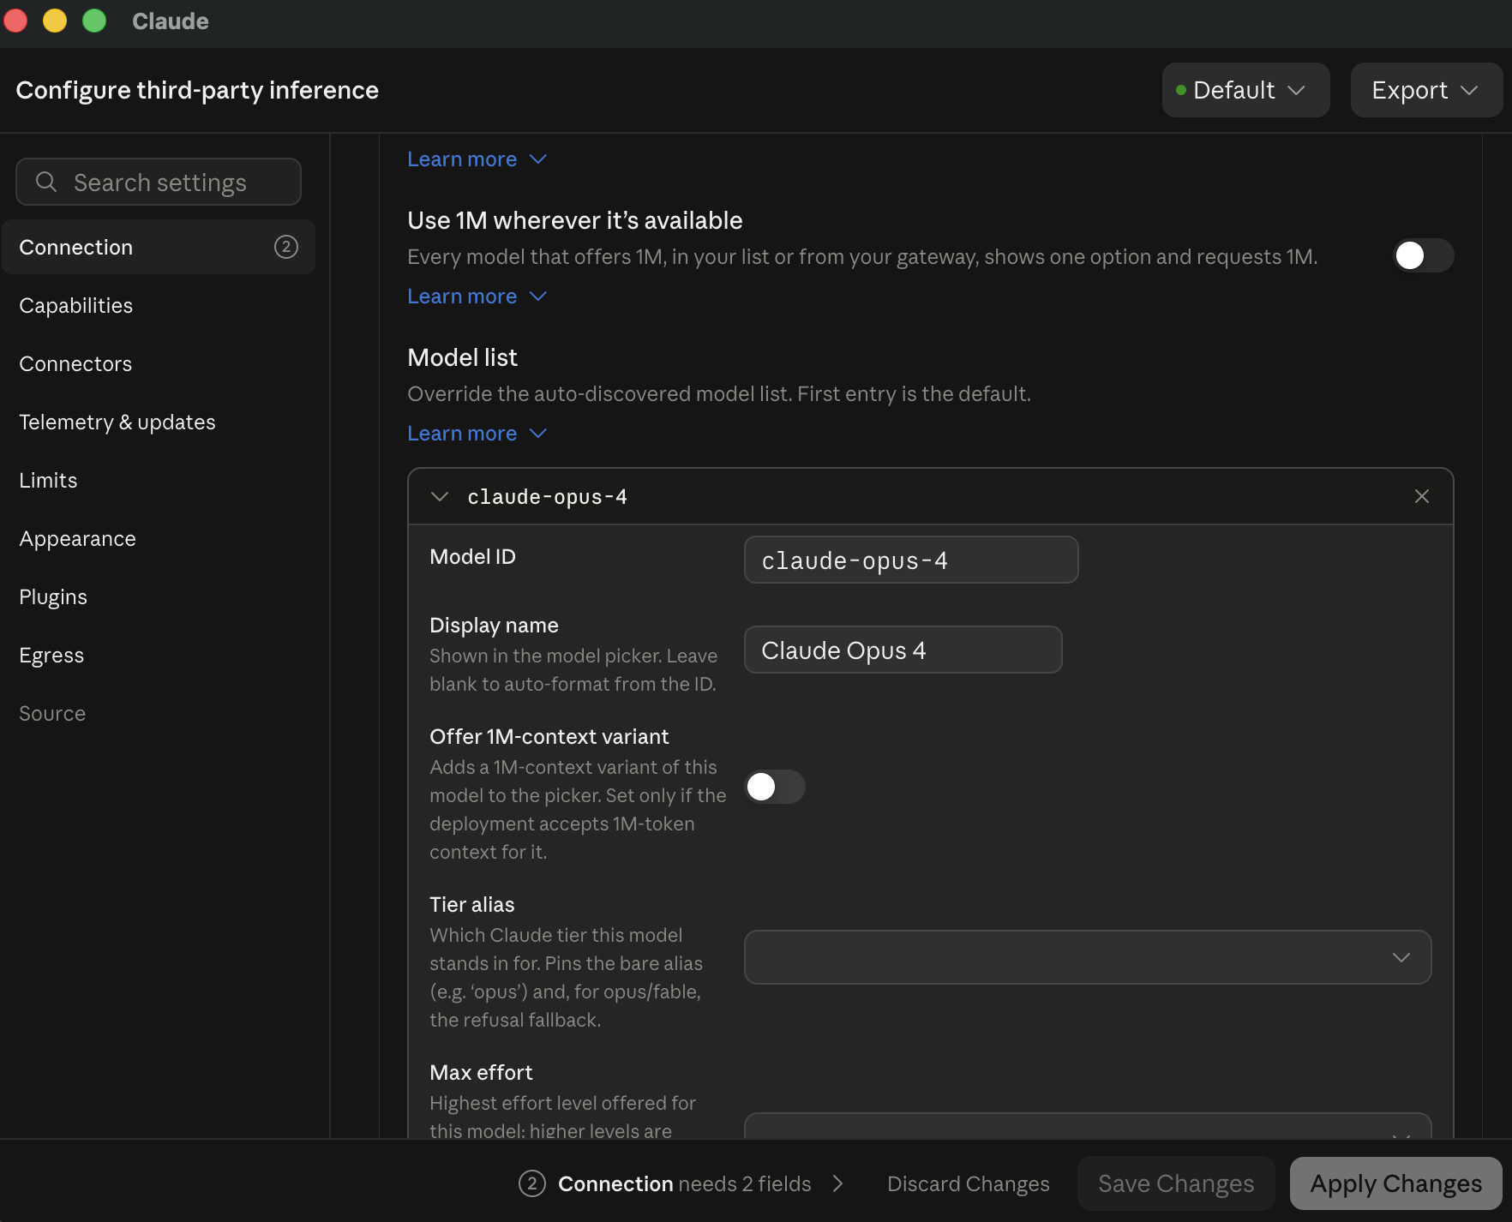
Task: Expand Learn more under 'Use 1M wherever' setting
Action: 477,297
